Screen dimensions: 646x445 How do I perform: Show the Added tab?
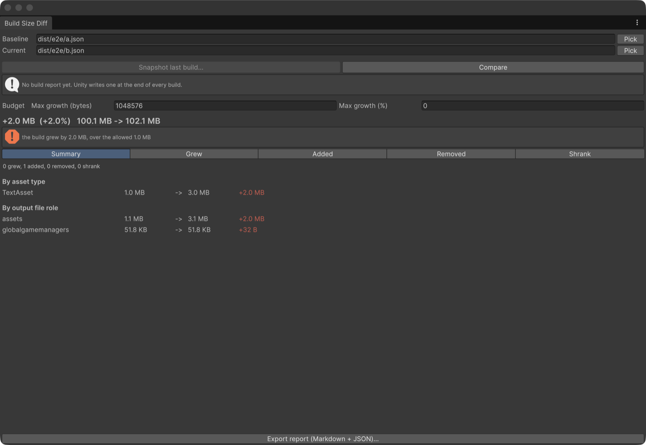click(x=323, y=154)
